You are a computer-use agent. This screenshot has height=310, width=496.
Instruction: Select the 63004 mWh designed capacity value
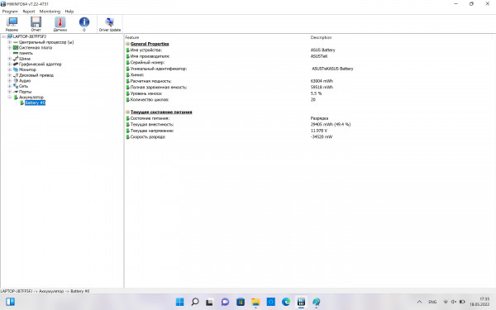[322, 81]
